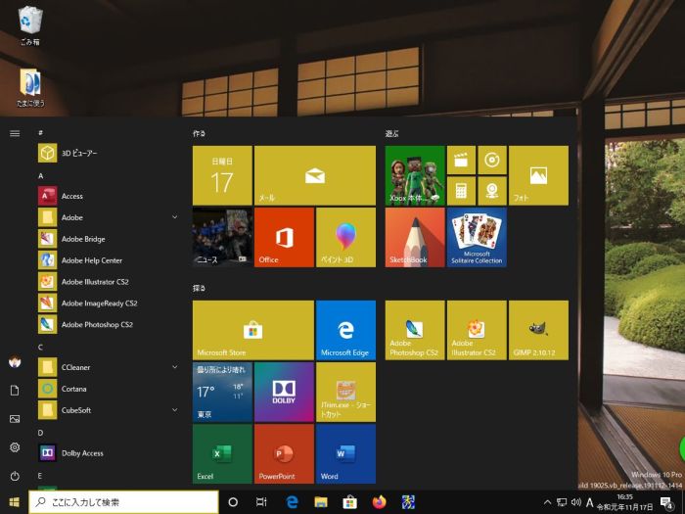Screen dimensions: 685x514
Task: Open Dolby Access from the app list
Action: coord(82,453)
